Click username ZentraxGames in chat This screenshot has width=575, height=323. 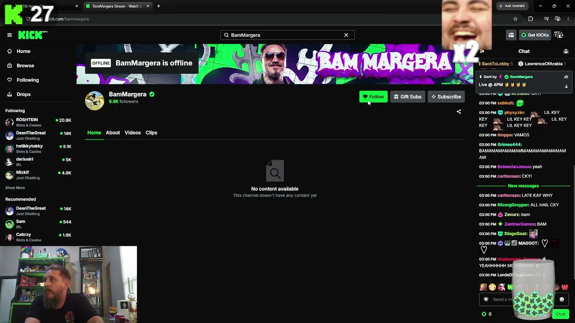click(520, 224)
